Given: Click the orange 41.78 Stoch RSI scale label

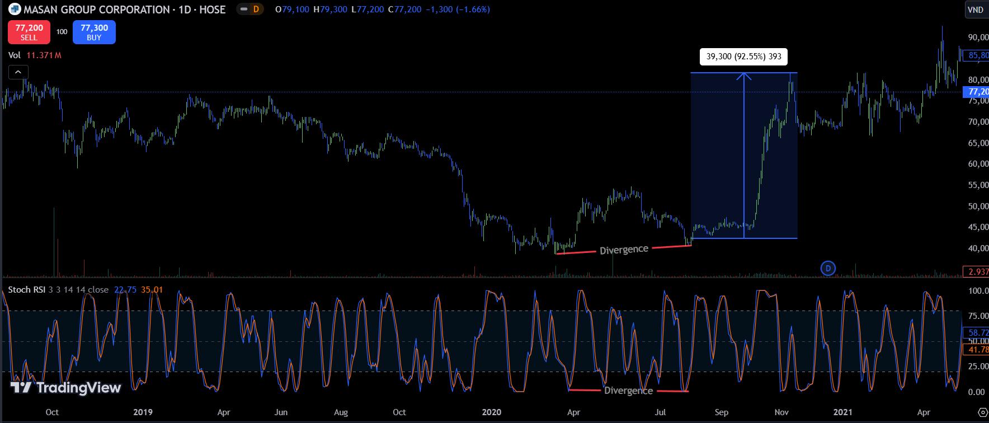Looking at the screenshot, I should coord(977,350).
